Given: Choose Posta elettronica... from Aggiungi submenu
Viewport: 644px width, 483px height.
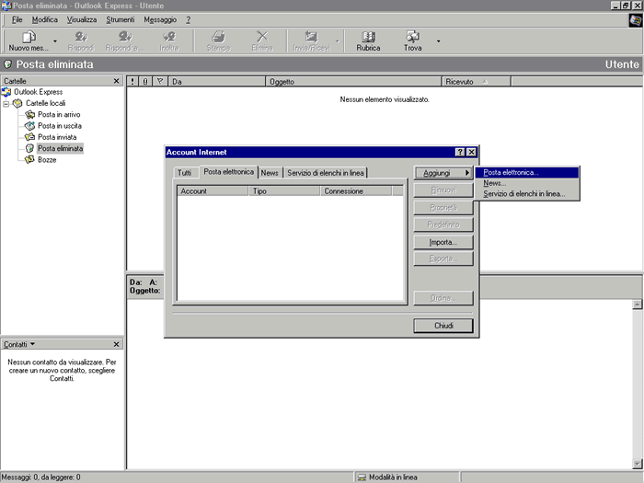Looking at the screenshot, I should tap(527, 173).
